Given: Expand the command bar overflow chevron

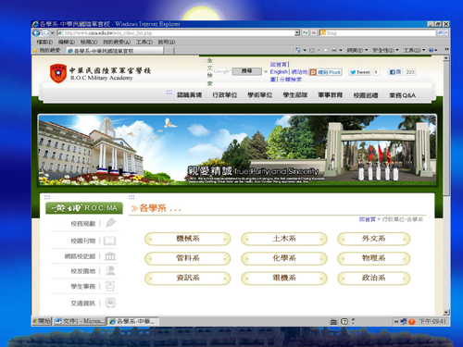Looking at the screenshot, I should (x=446, y=49).
